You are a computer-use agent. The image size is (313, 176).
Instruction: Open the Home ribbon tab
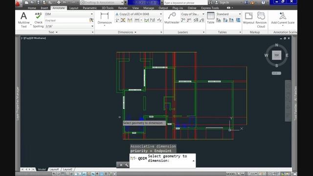click(x=32, y=8)
